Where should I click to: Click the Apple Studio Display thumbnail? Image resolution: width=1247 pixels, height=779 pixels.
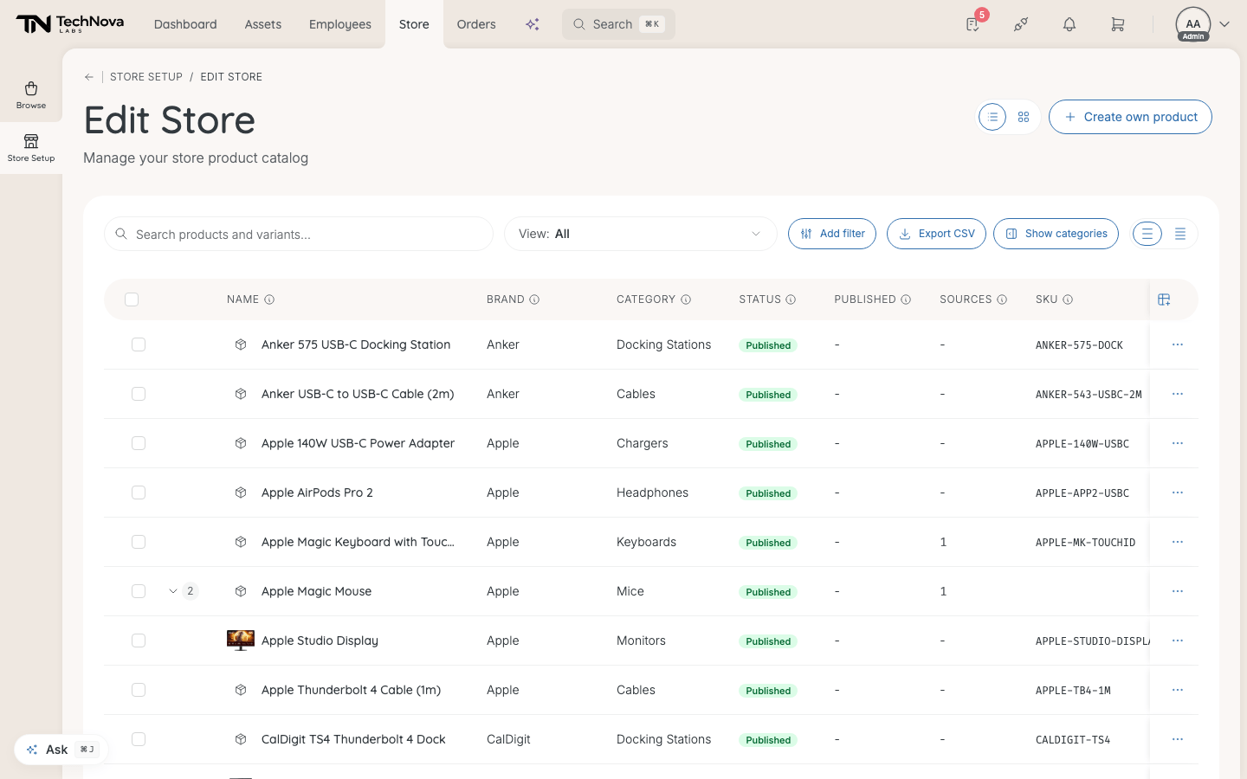241,641
